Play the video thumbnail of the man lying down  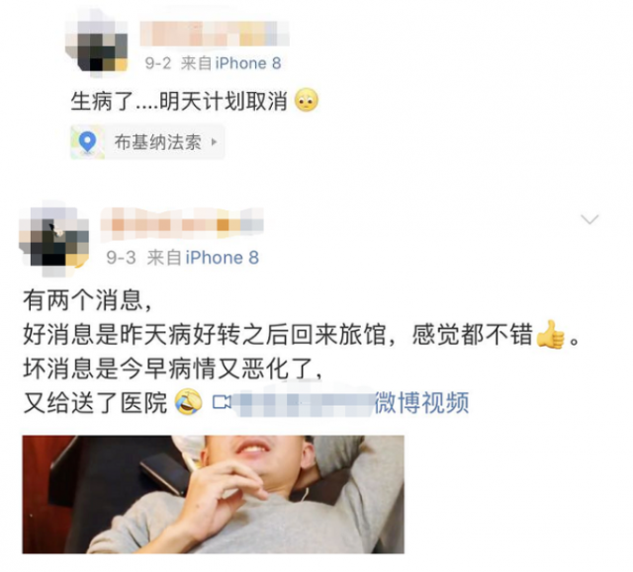(x=214, y=494)
